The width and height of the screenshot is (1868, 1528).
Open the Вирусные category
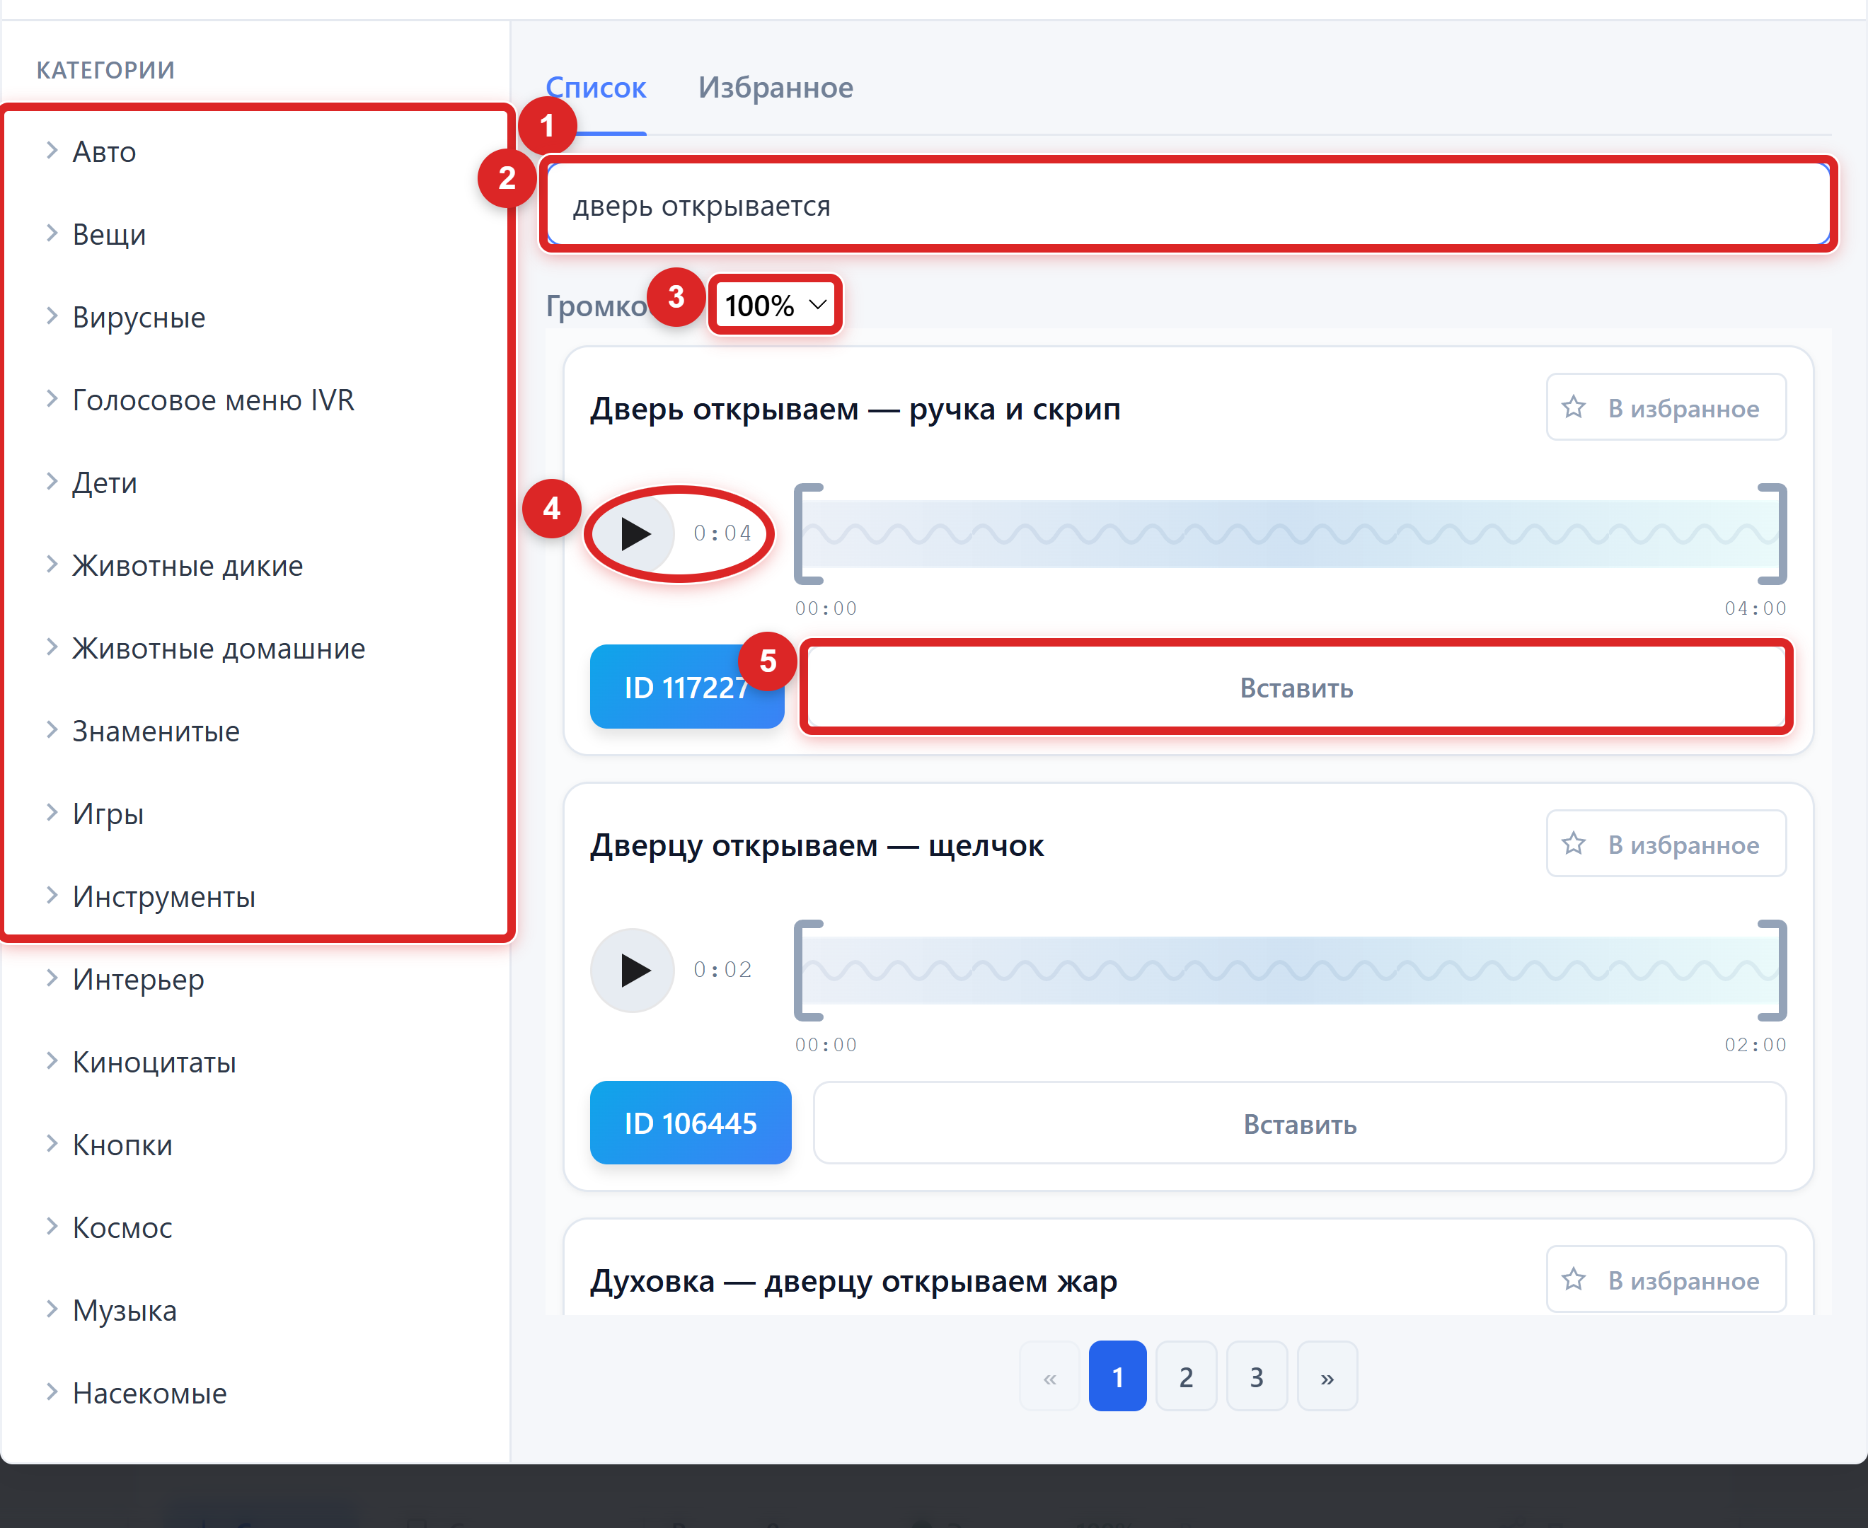(139, 317)
